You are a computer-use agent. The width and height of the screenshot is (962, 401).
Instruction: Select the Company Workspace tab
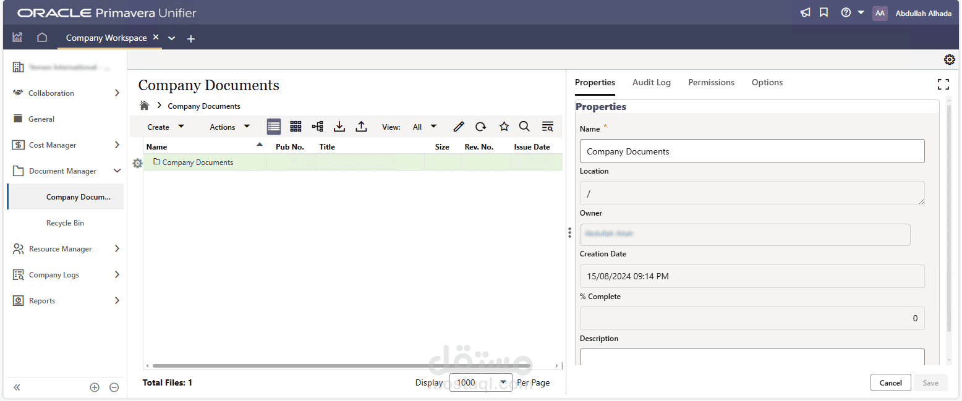(x=106, y=38)
